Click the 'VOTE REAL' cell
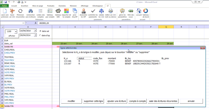The image size is (209, 109). point(28,69)
